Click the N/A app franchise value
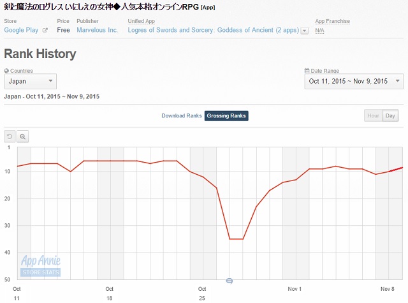408x303 pixels. [319, 31]
